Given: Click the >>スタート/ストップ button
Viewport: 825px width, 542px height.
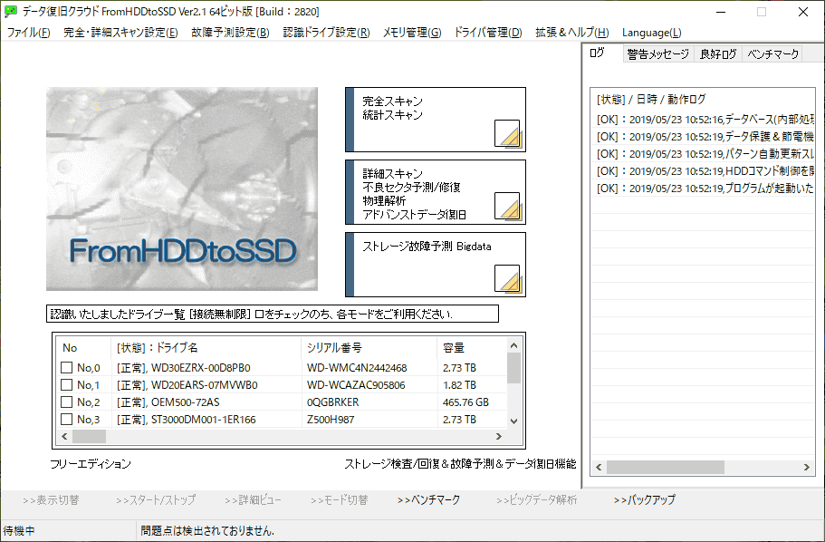Looking at the screenshot, I should [x=156, y=500].
